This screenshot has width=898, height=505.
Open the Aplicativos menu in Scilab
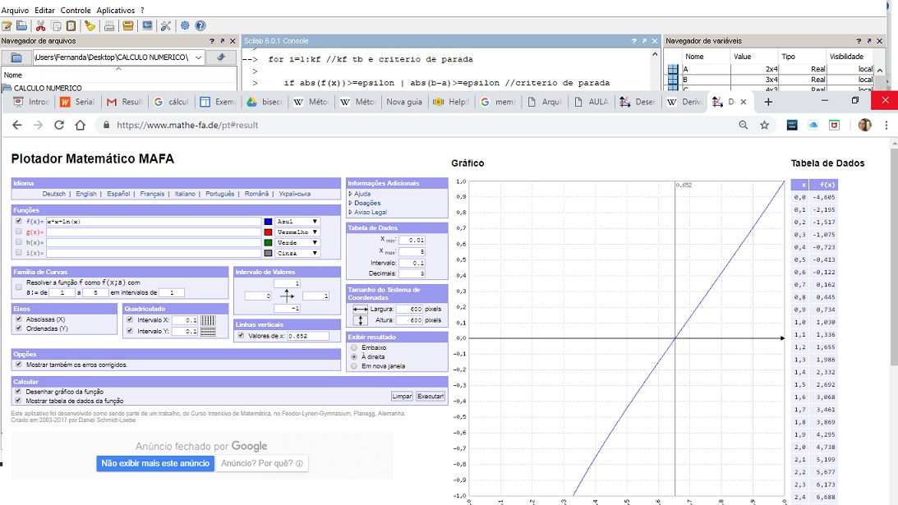coord(115,10)
